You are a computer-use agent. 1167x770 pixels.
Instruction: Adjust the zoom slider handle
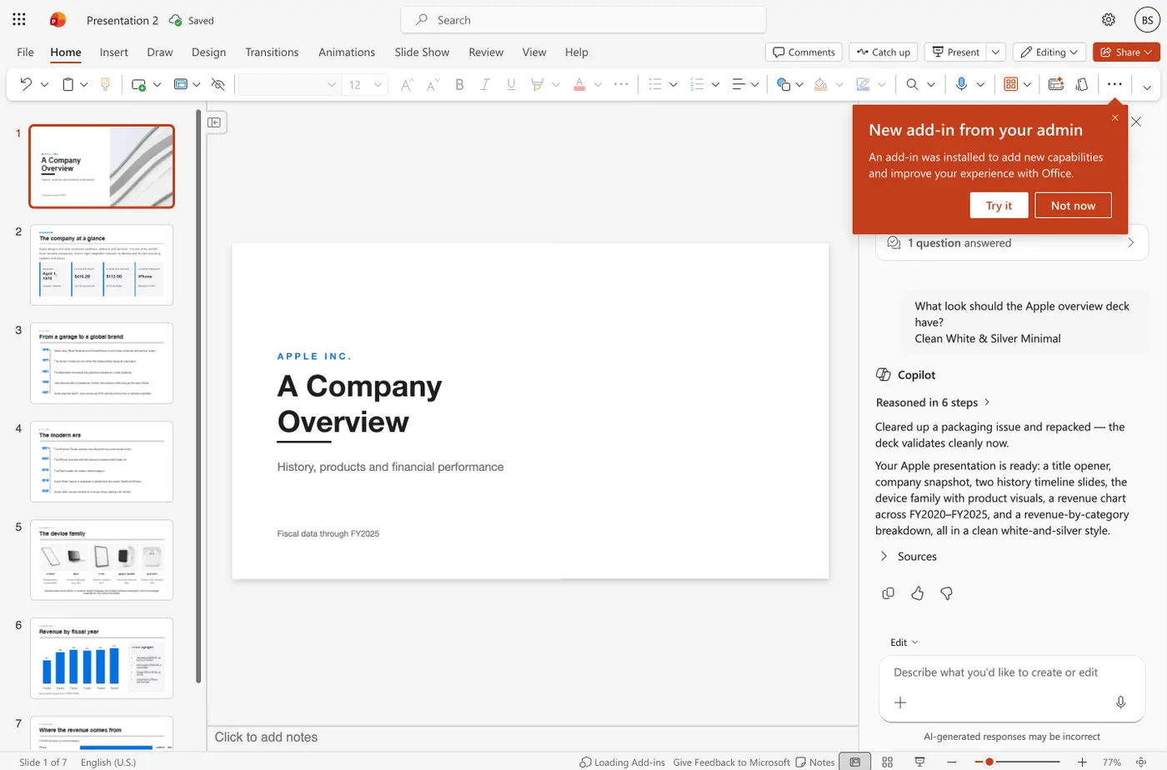click(x=989, y=762)
